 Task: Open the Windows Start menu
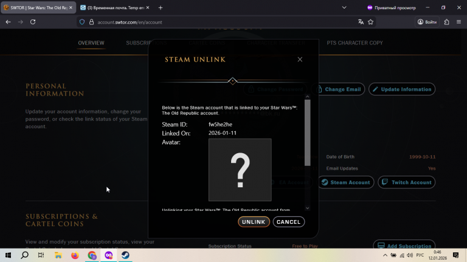click(8, 255)
